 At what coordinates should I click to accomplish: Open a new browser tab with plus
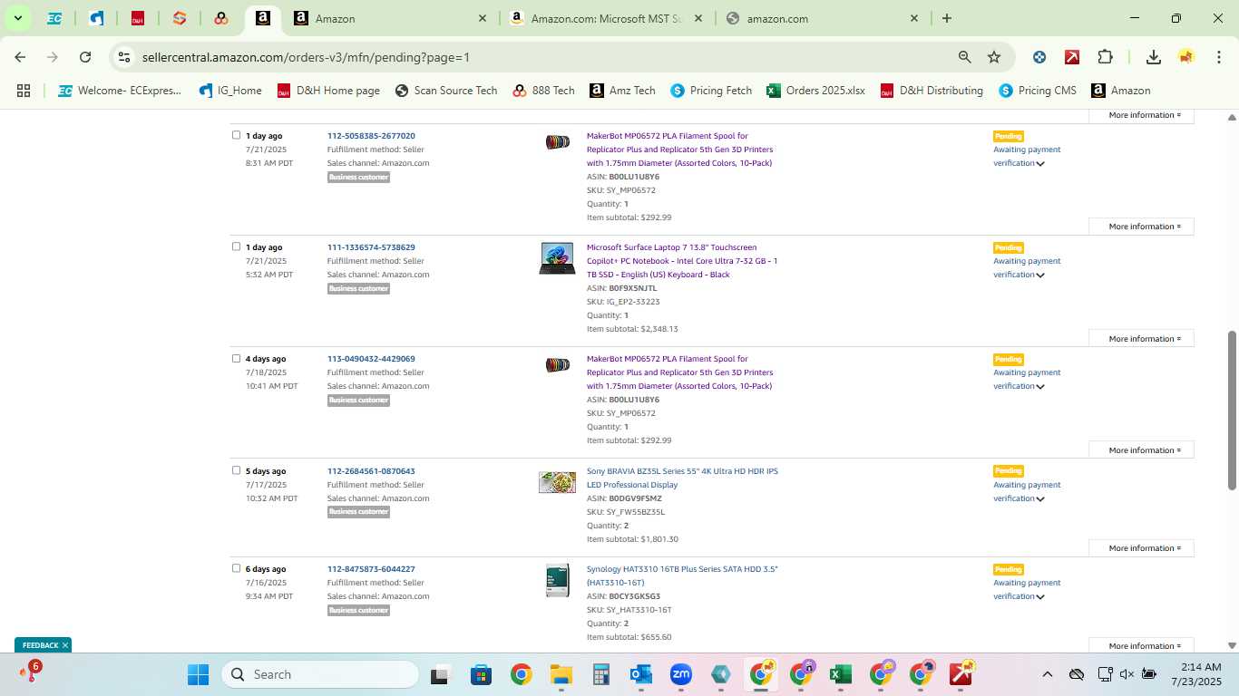point(947,18)
